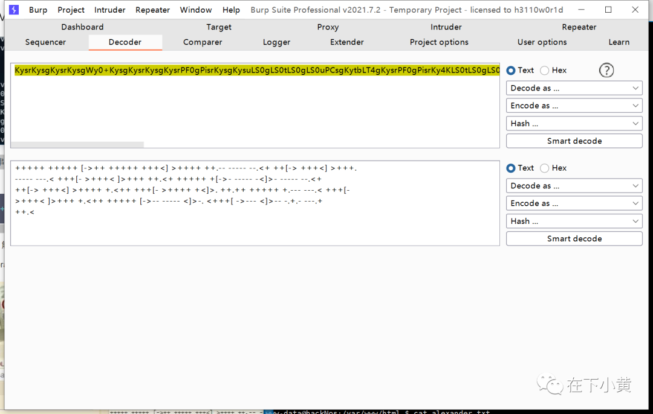Viewport: 653px width, 414px height.
Task: Open the User options tab
Action: point(542,42)
